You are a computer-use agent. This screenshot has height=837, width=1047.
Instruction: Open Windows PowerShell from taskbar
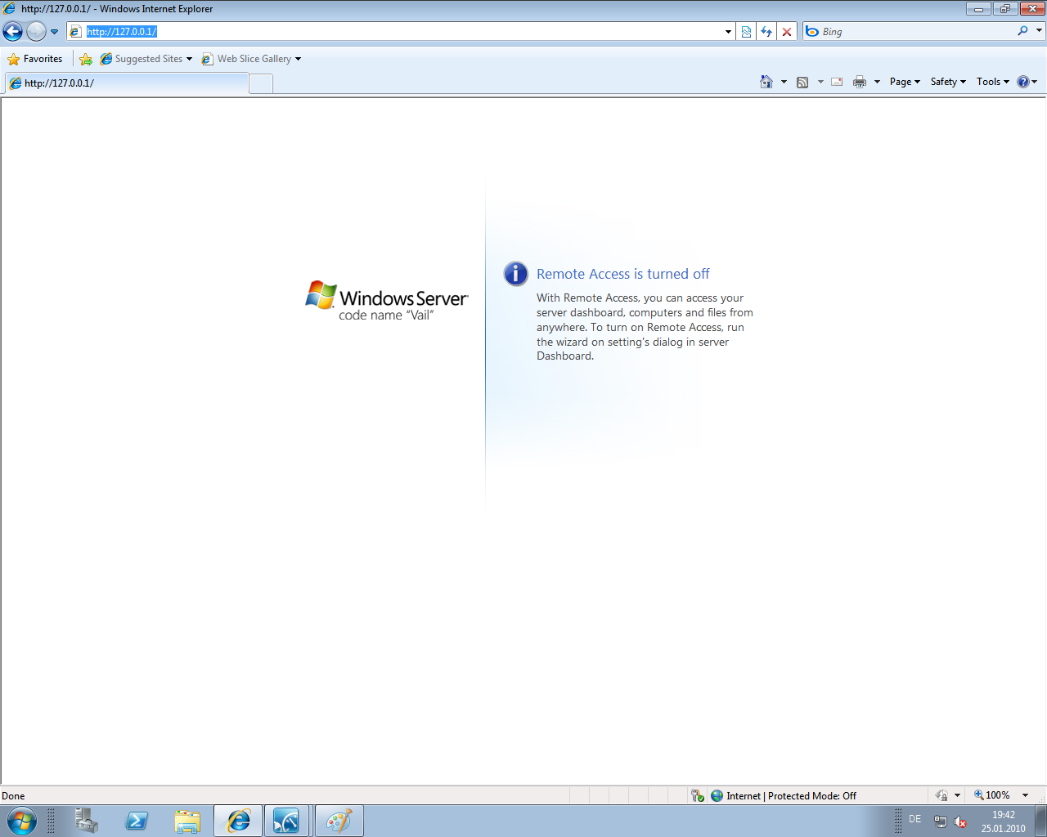(137, 821)
